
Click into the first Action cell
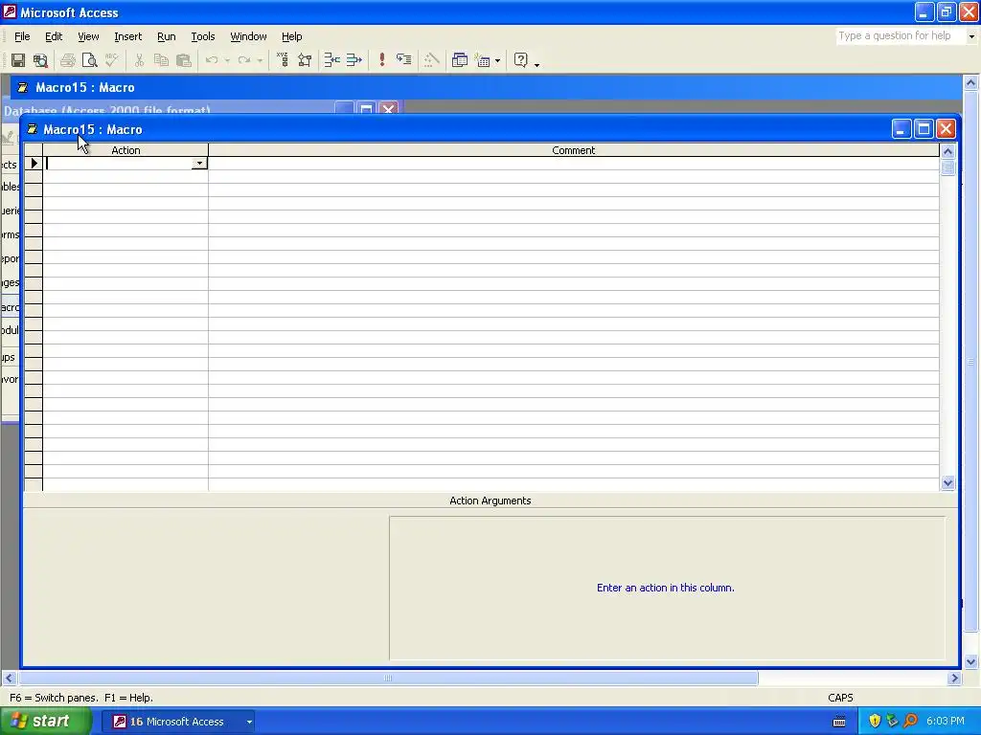119,163
